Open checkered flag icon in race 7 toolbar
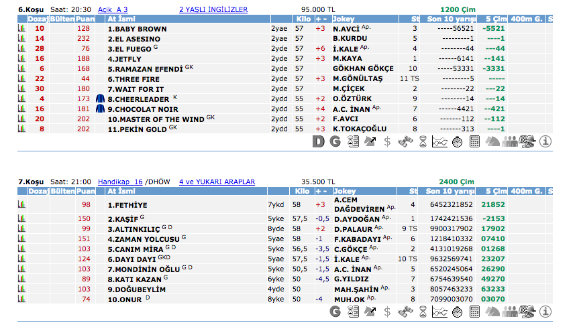577x335 pixels. (528, 312)
